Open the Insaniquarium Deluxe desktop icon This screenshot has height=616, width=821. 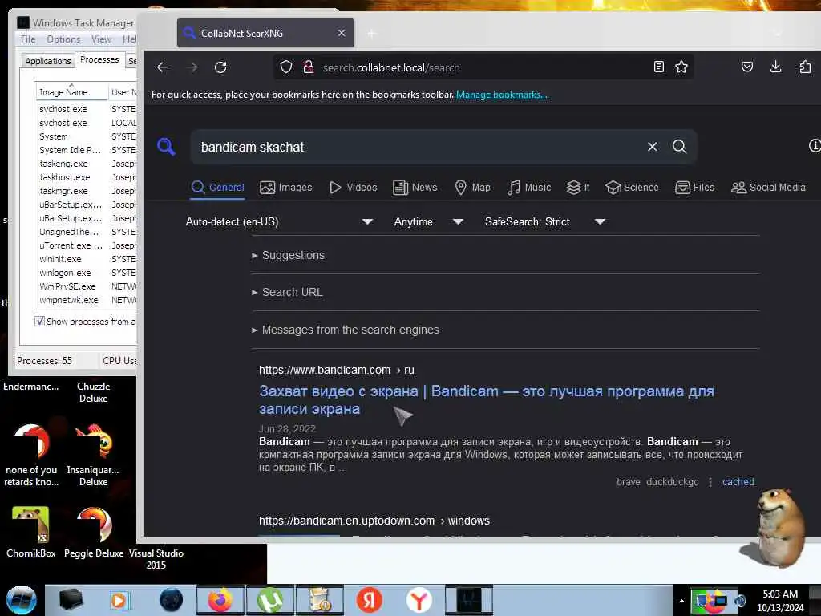pos(93,455)
